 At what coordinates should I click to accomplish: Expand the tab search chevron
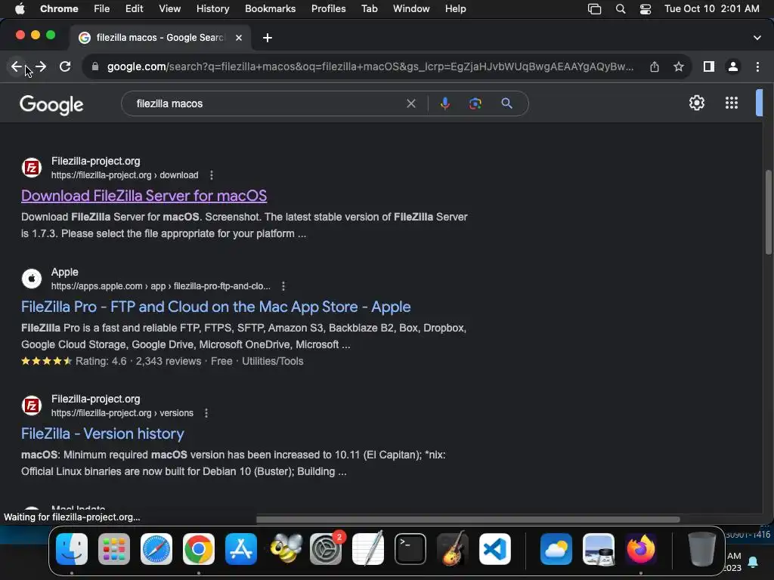[x=757, y=38]
